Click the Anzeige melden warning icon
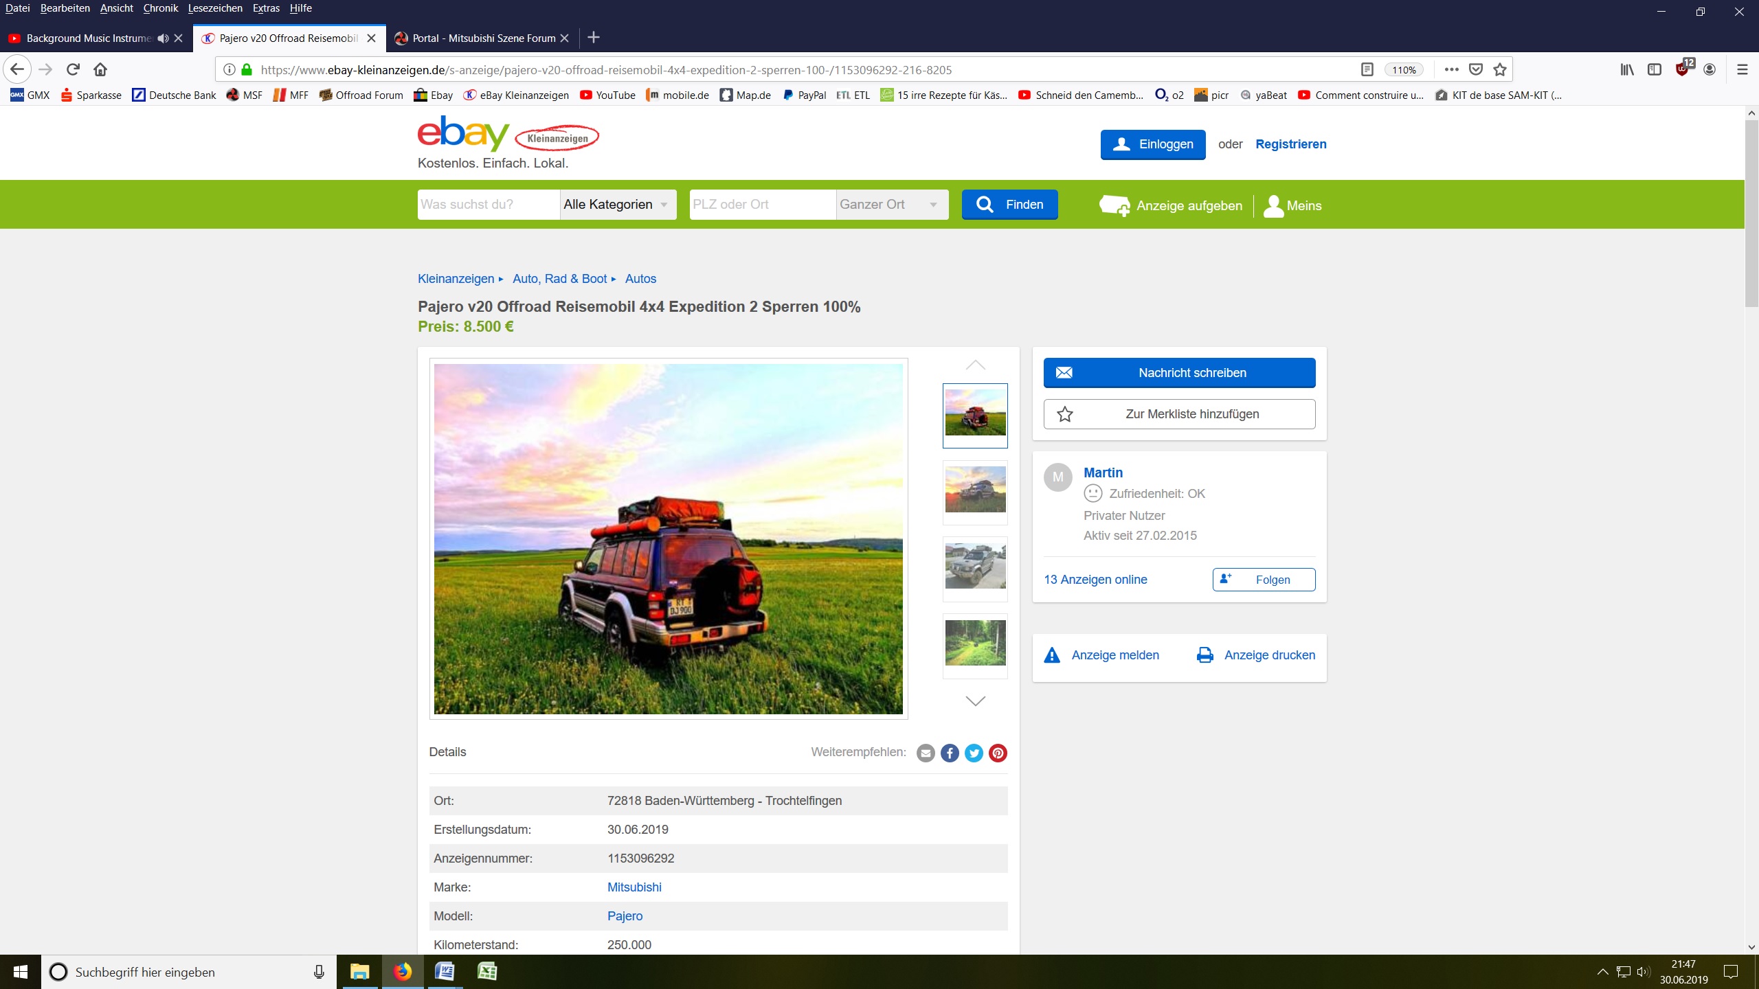The height and width of the screenshot is (989, 1759). (x=1051, y=655)
